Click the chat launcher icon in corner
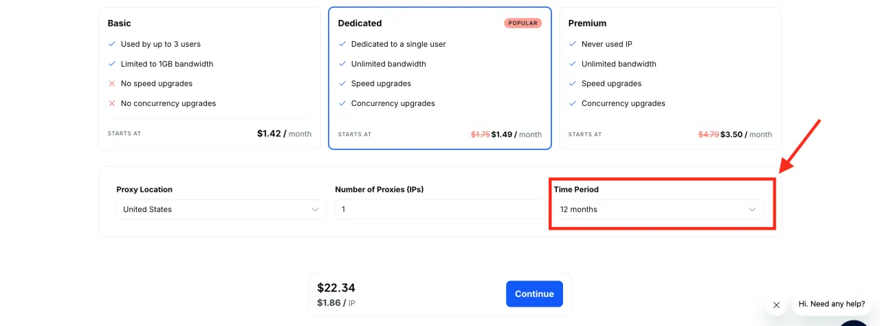Image resolution: width=880 pixels, height=326 pixels. (855, 323)
